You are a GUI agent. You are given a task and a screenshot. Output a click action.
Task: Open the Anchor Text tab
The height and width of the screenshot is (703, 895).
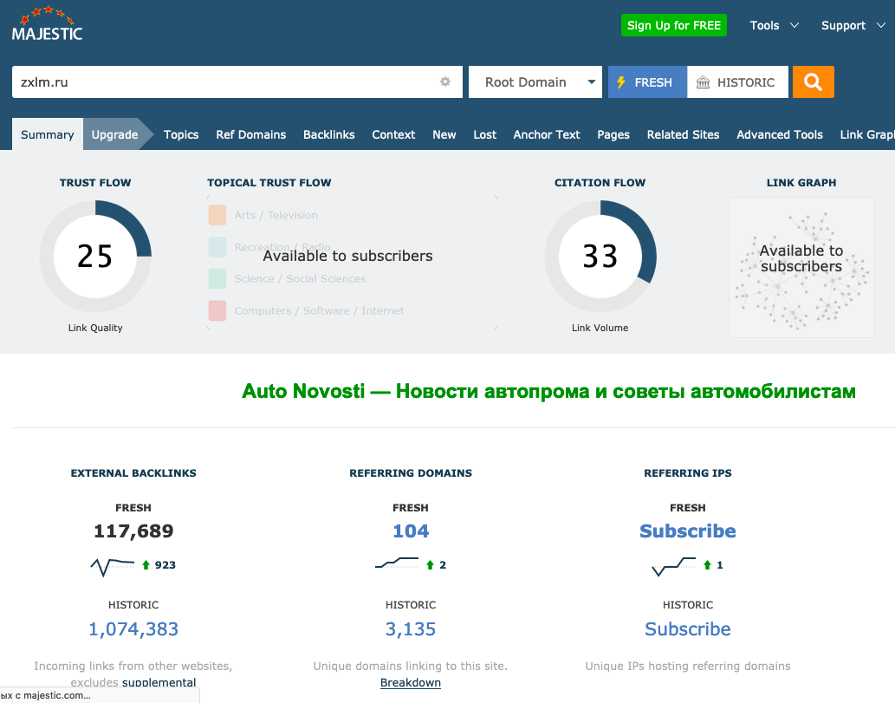point(546,134)
